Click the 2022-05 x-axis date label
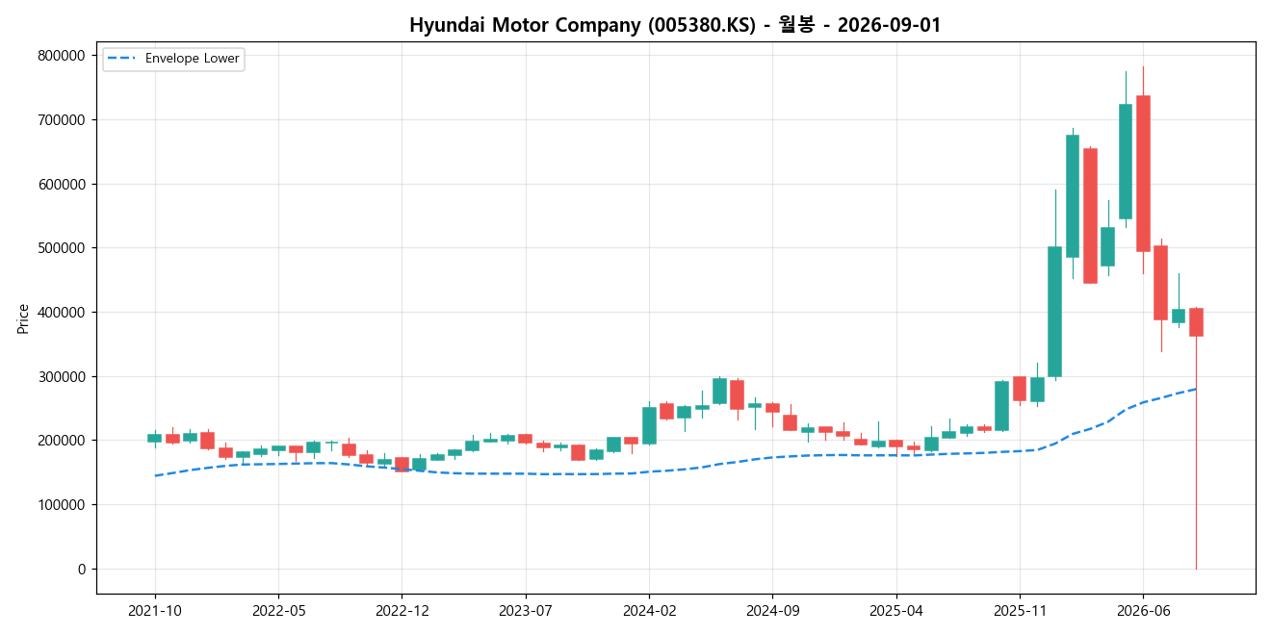 [278, 610]
